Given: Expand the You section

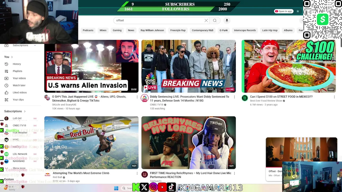Looking at the screenshot, I should 9,57.
